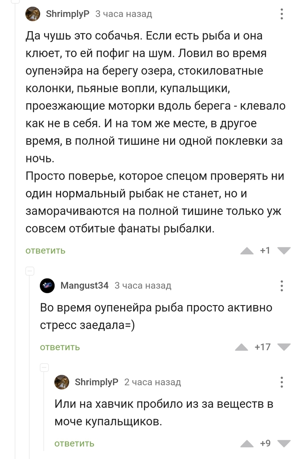Screen dimensions: 291x459
Task: Click avatar of ShrimplyP's second reply
Action: point(62,383)
